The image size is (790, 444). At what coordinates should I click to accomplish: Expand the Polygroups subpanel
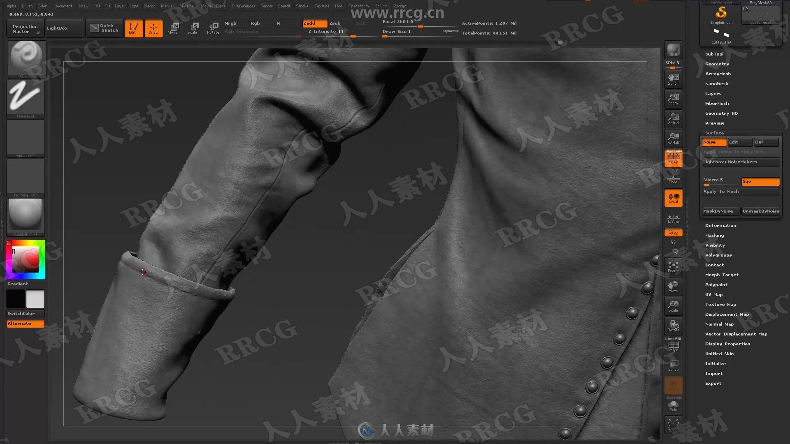click(x=717, y=255)
